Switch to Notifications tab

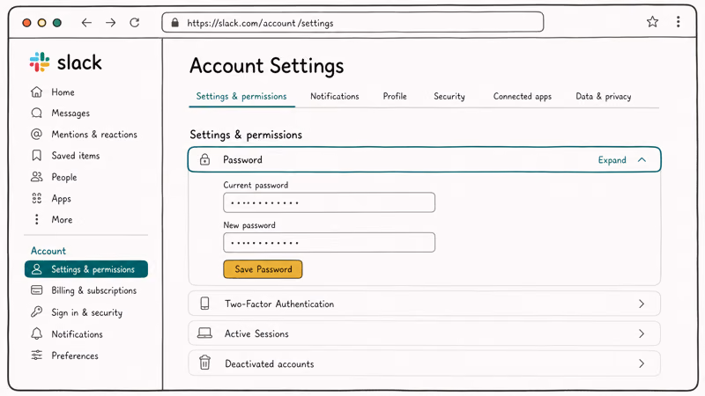point(335,96)
